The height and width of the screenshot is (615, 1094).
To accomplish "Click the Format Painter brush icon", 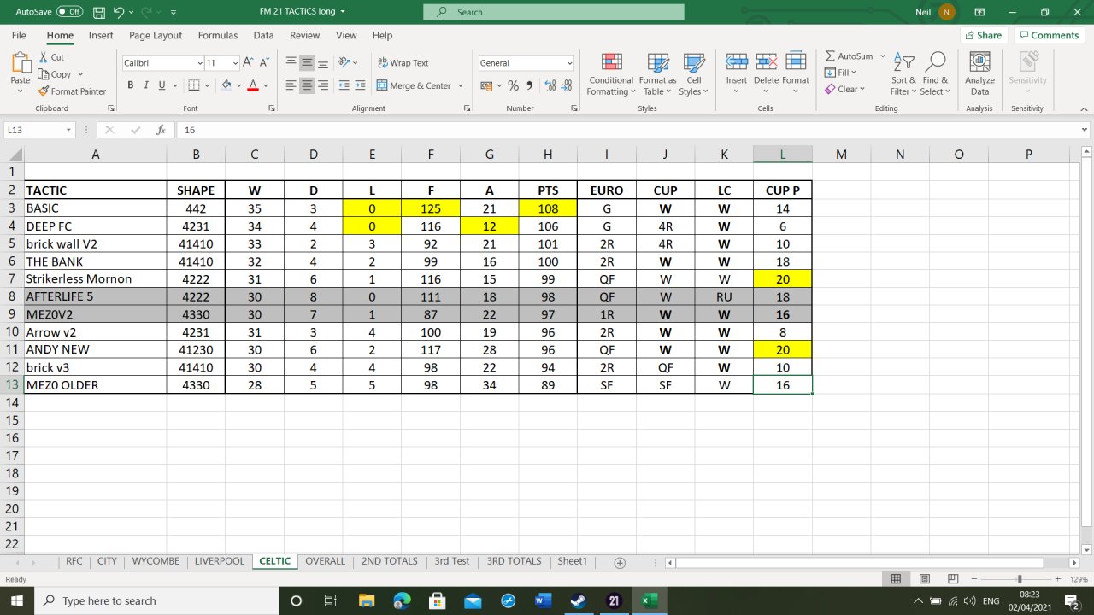I will click(44, 91).
